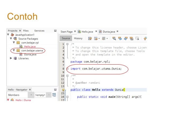Image resolution: width=171 pixels, height=129 pixels.
Task: Select the Hello - Navigator tab
Action: coord(18,90)
